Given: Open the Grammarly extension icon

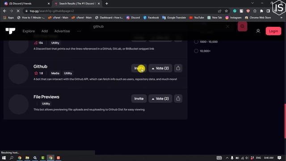Looking at the screenshot, I should pos(235,11).
